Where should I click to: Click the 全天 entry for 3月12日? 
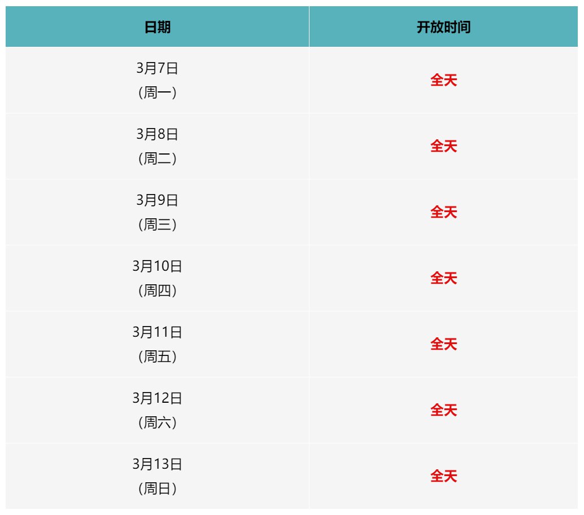point(443,411)
